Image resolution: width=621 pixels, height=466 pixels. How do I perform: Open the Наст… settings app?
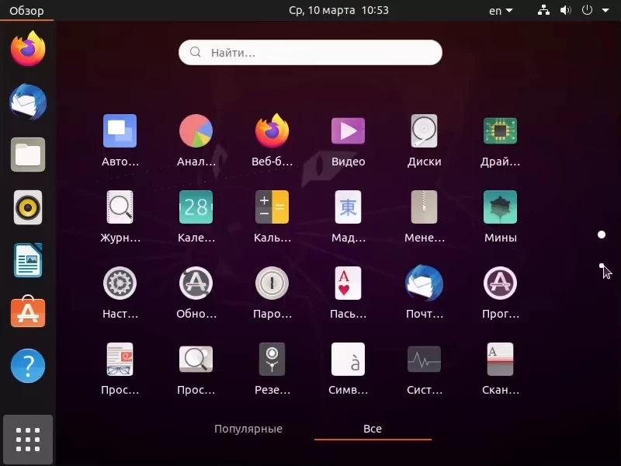pos(120,283)
